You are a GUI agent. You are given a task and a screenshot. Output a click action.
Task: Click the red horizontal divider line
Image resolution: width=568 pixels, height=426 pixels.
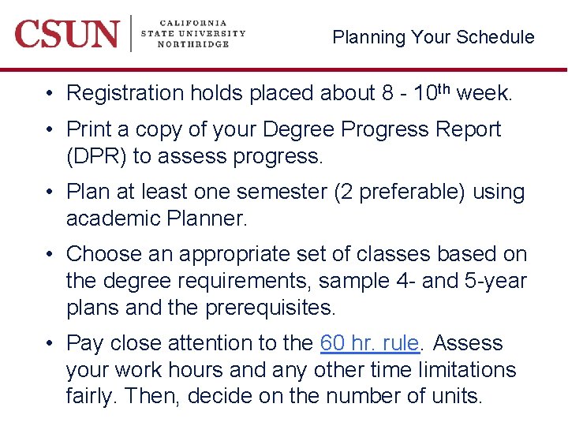(284, 69)
